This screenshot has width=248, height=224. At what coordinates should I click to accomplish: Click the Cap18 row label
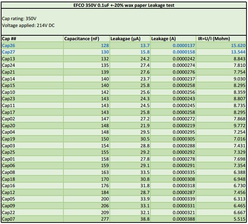click(x=8, y=179)
